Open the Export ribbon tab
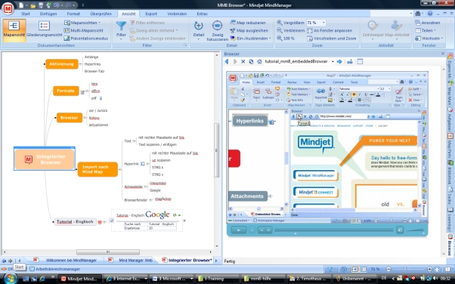 [151, 14]
